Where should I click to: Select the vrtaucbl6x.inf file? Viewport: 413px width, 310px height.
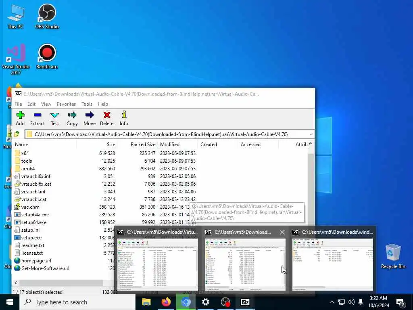[35, 176]
